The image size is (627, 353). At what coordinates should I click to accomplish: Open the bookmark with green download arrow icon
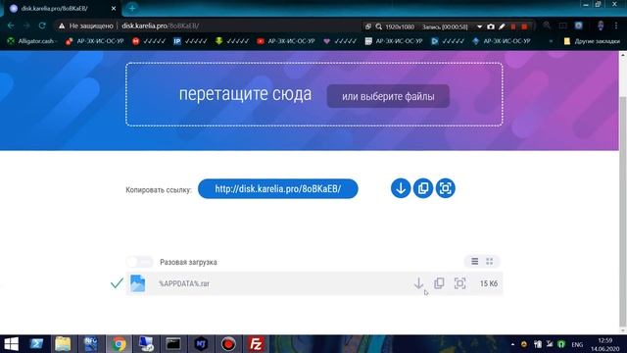click(x=232, y=41)
